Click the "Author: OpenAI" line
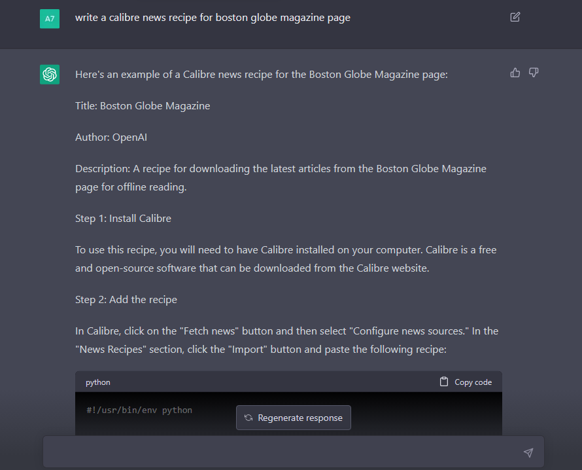The height and width of the screenshot is (470, 582). [111, 137]
